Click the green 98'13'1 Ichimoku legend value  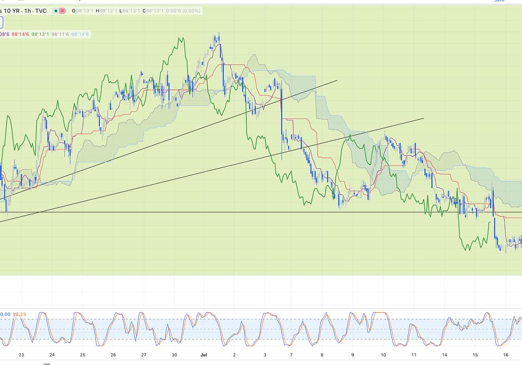coord(40,34)
